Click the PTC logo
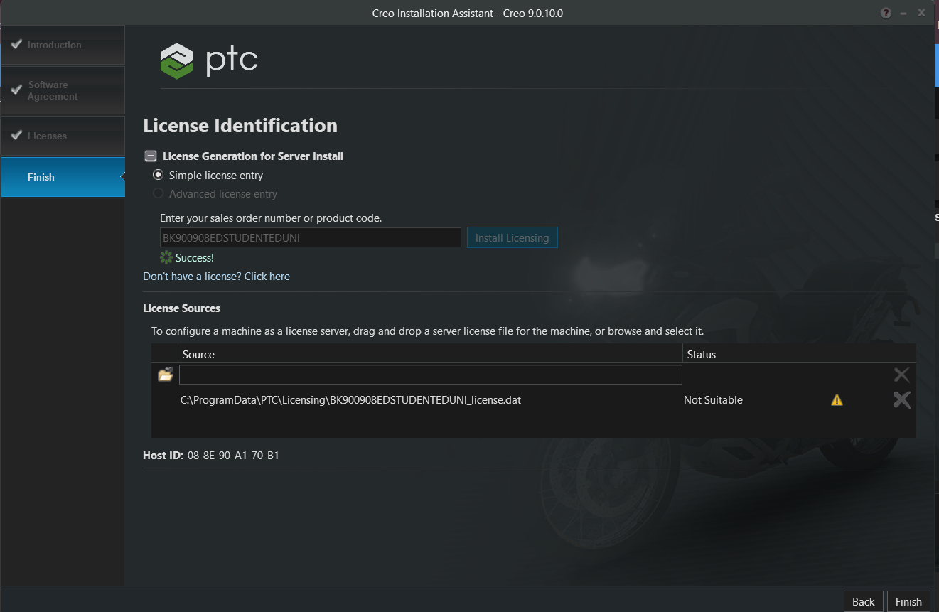This screenshot has height=612, width=939. [x=209, y=60]
